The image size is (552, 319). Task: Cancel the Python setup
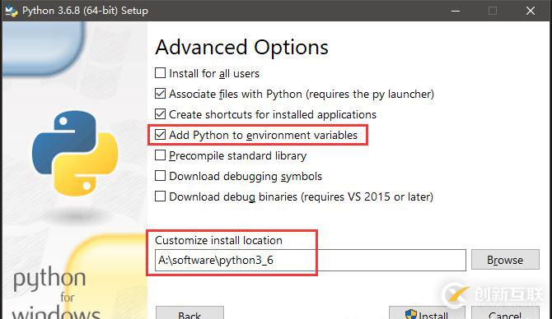coord(505,313)
